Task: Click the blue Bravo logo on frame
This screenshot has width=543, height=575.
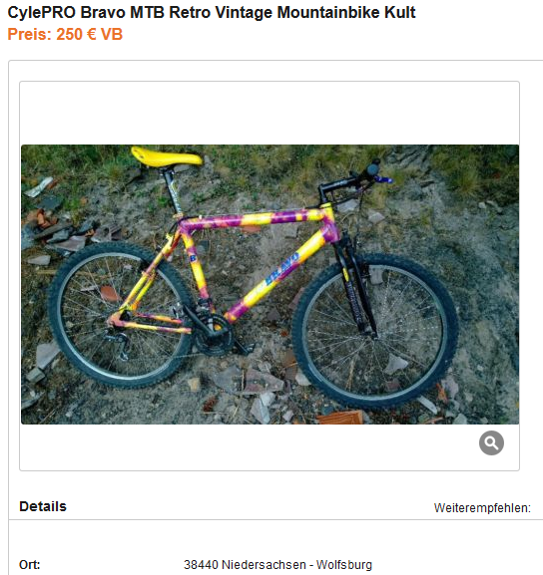Action: pos(281,269)
